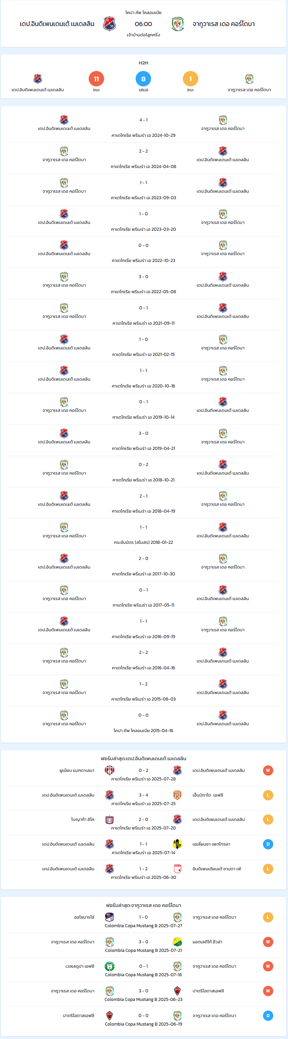The width and height of the screenshot is (288, 1039).
Task: Click the Envigado FC team crest
Action: pos(177,795)
